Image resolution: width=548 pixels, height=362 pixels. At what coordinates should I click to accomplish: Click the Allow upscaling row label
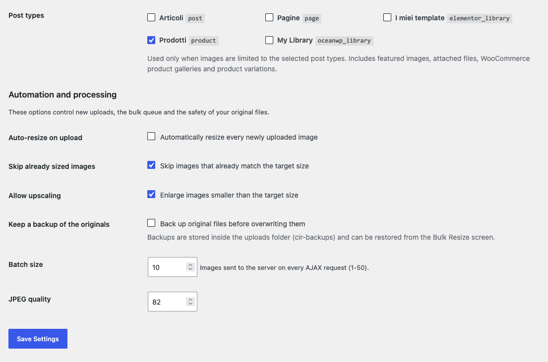coord(35,196)
